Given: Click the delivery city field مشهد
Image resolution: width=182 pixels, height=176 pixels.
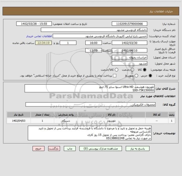Looking at the screenshot, I should coord(130,64).
